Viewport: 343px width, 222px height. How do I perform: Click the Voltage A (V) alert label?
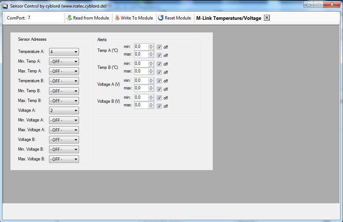coord(109,84)
